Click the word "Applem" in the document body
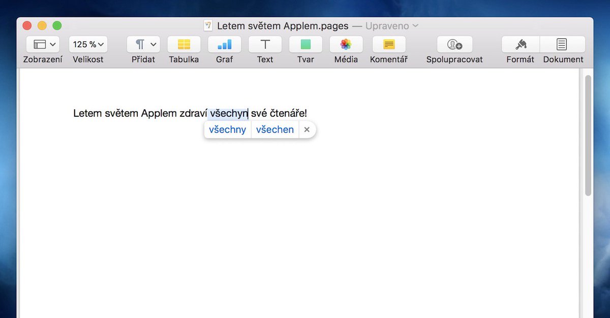 159,113
